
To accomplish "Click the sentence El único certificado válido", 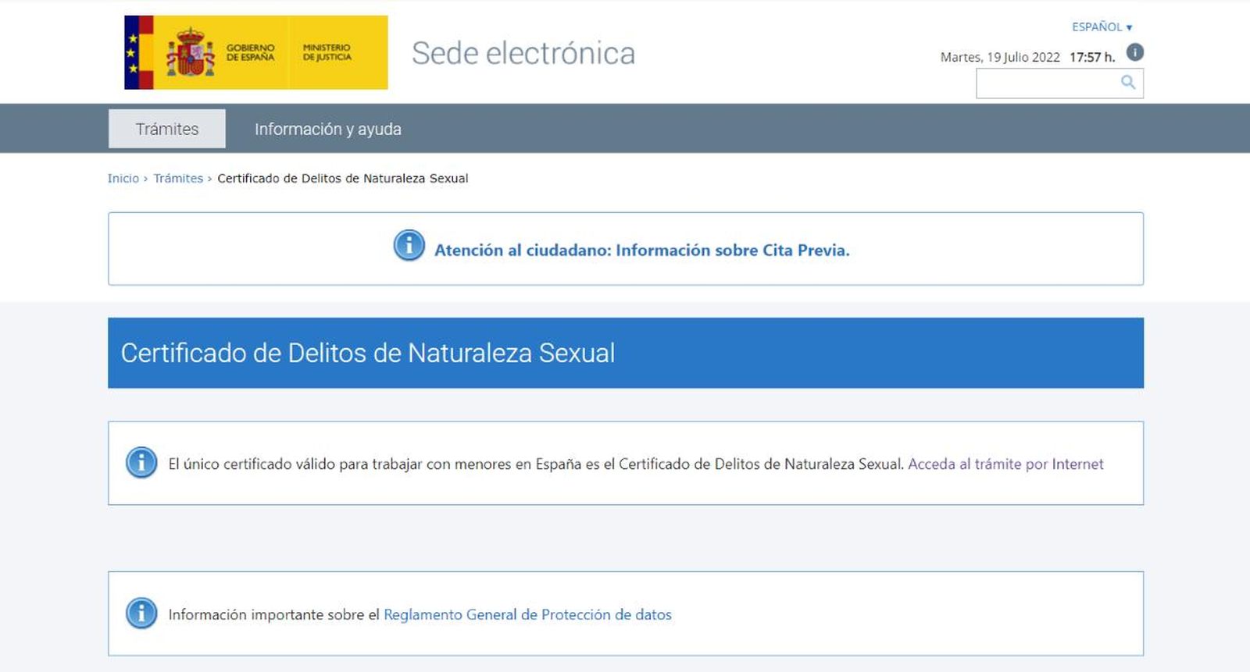I will 536,464.
